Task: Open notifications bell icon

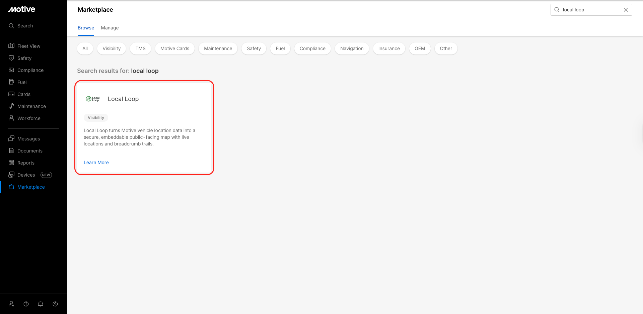Action: tap(41, 304)
